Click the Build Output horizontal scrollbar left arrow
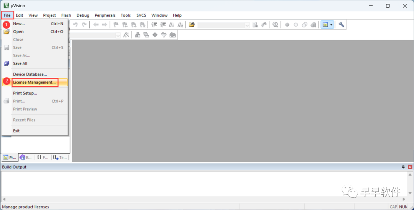The height and width of the screenshot is (210, 414). [4, 199]
